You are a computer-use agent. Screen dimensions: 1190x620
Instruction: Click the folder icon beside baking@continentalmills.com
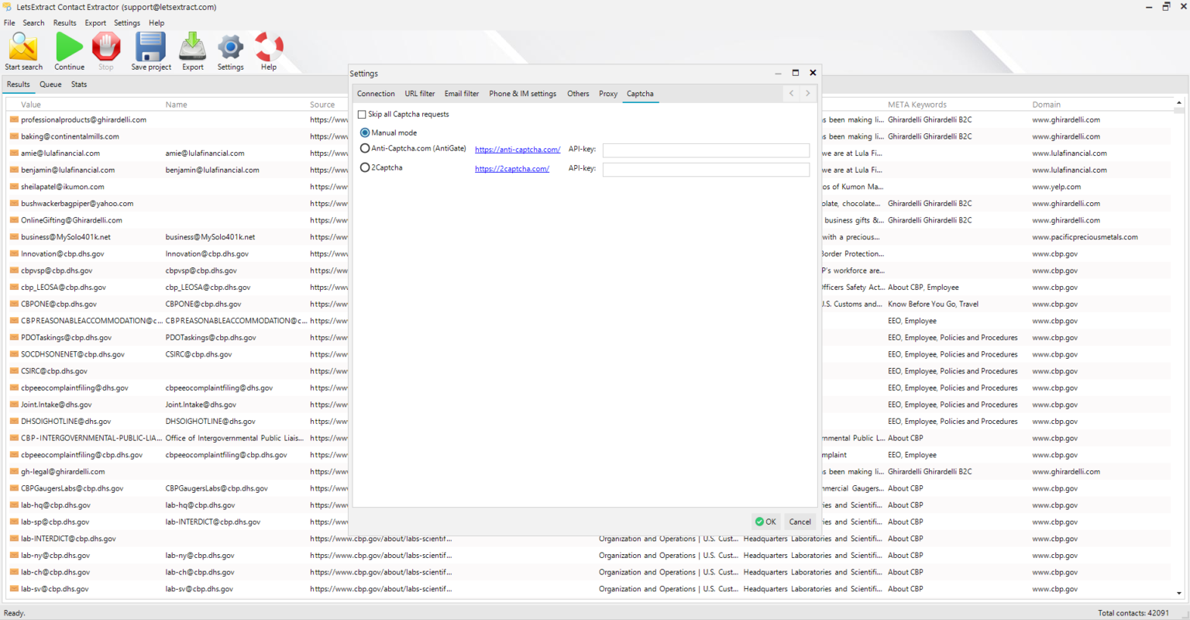click(12, 136)
